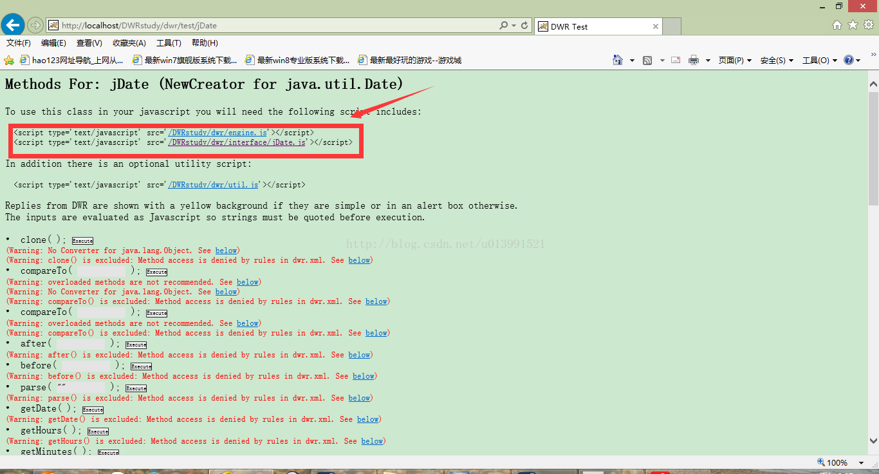The height and width of the screenshot is (474, 879).
Task: Click the parse() parameter input field
Action: [81, 388]
